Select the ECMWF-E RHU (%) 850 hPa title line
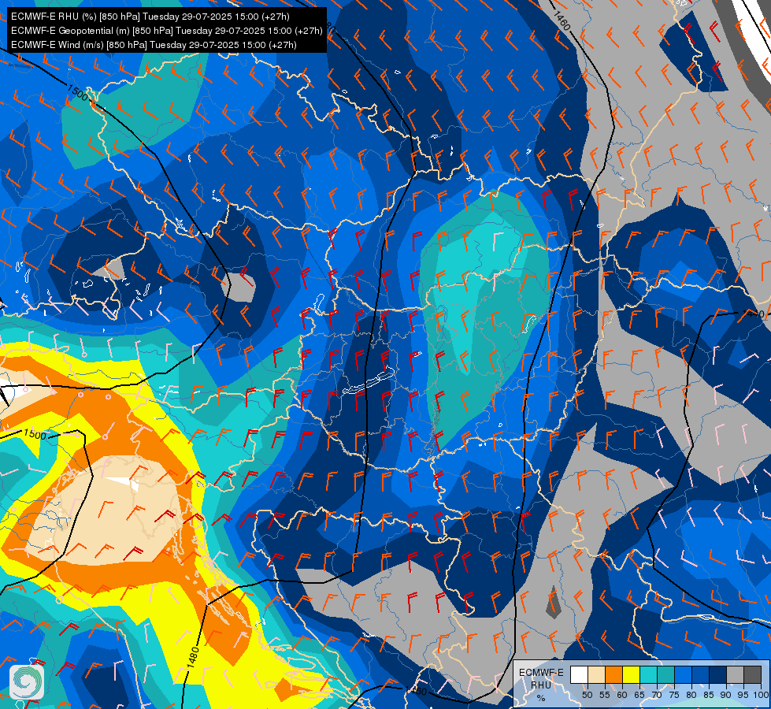 pos(150,17)
